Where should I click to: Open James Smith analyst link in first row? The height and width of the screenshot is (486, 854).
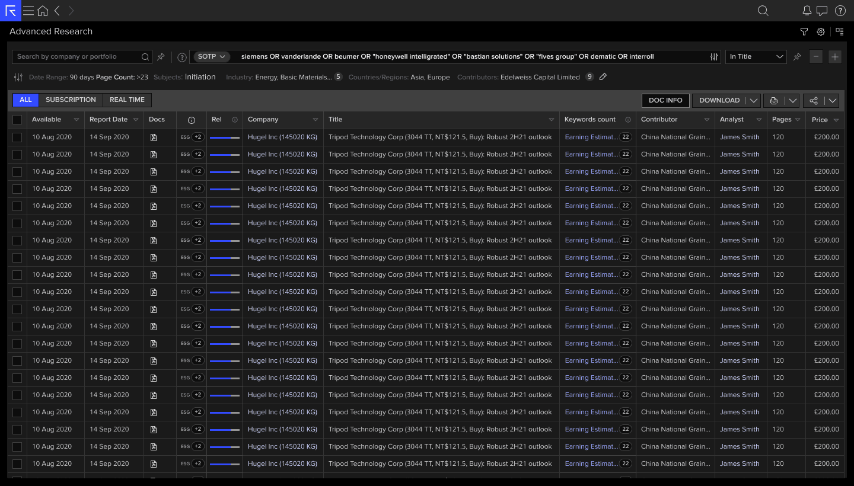point(740,137)
